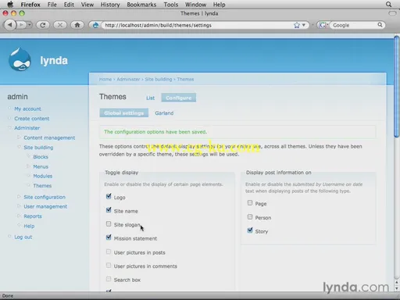Go to Site building breadcrumb link

point(159,79)
